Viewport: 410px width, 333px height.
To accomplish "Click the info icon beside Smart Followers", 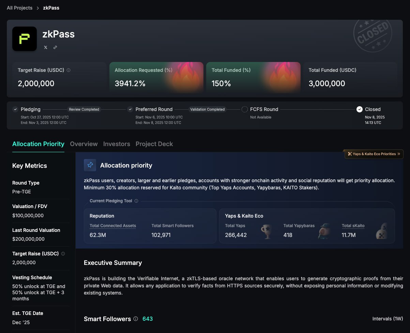I will tap(136, 319).
